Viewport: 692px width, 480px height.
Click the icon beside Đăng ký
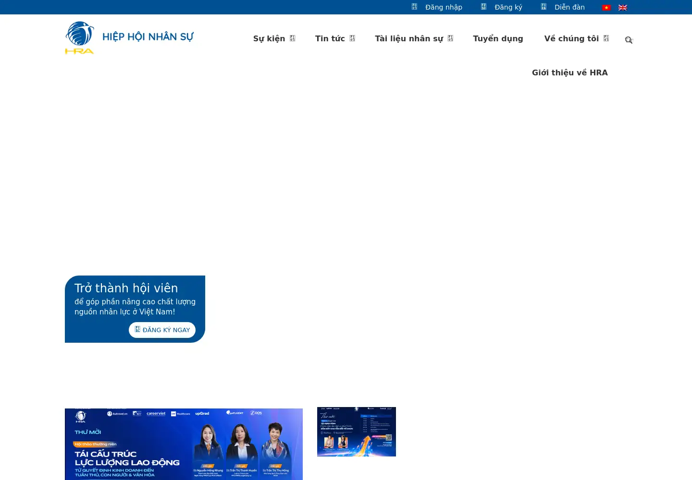coord(483,7)
